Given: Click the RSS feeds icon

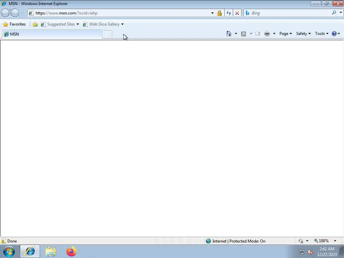Looking at the screenshot, I should [244, 34].
